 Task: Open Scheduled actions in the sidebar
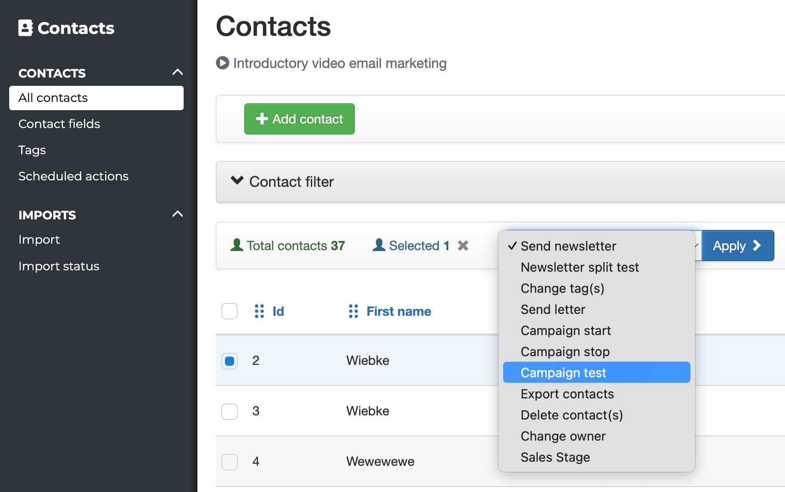[x=73, y=176]
